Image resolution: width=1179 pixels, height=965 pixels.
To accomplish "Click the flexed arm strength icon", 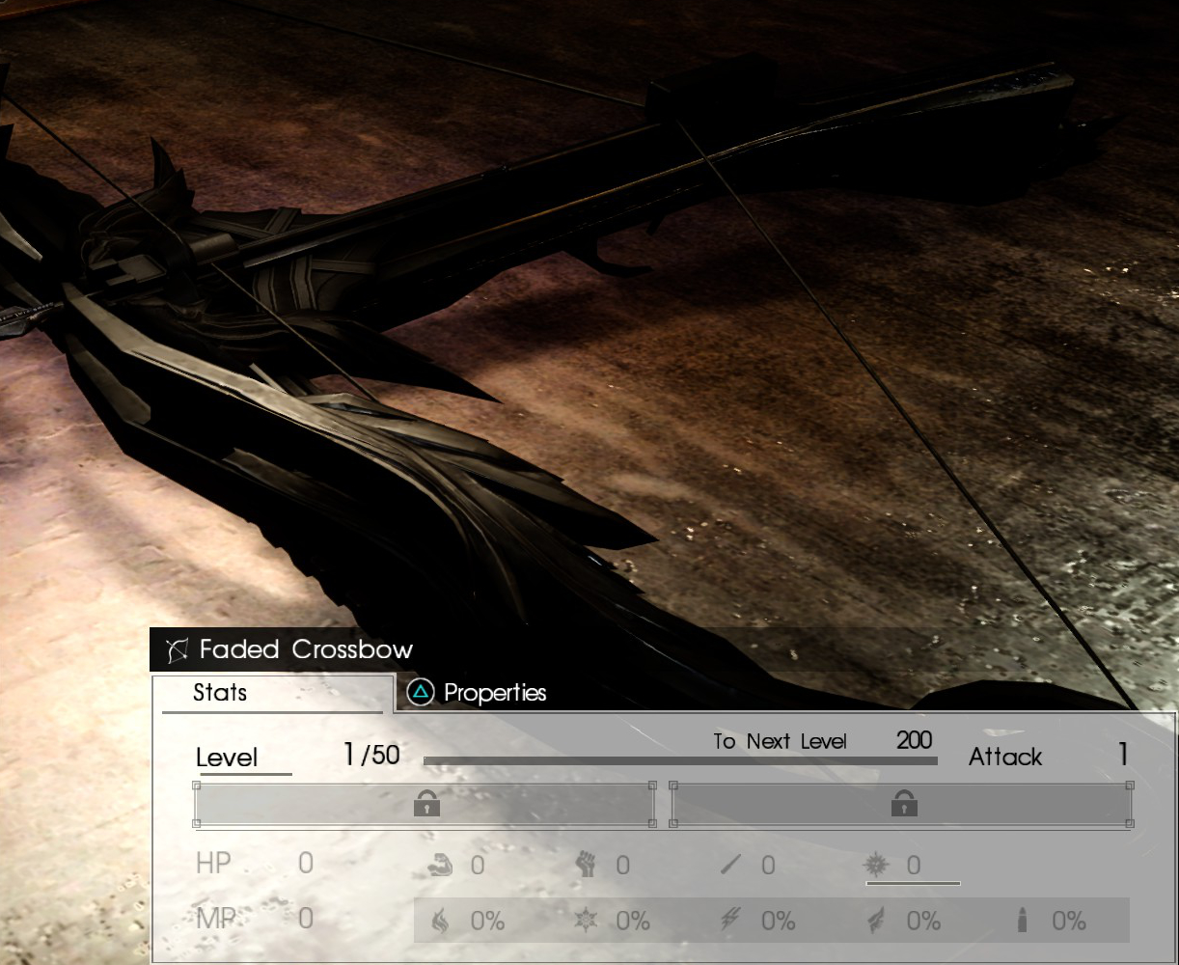I will click(440, 865).
